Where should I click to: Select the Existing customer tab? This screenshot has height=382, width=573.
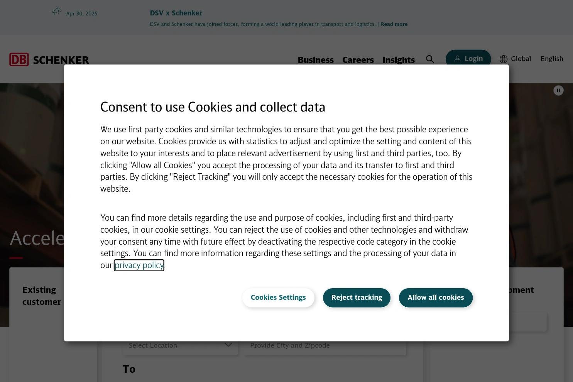click(42, 296)
